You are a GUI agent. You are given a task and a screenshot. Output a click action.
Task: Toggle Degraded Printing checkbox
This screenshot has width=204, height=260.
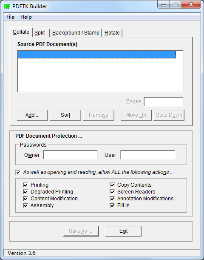(x=25, y=192)
